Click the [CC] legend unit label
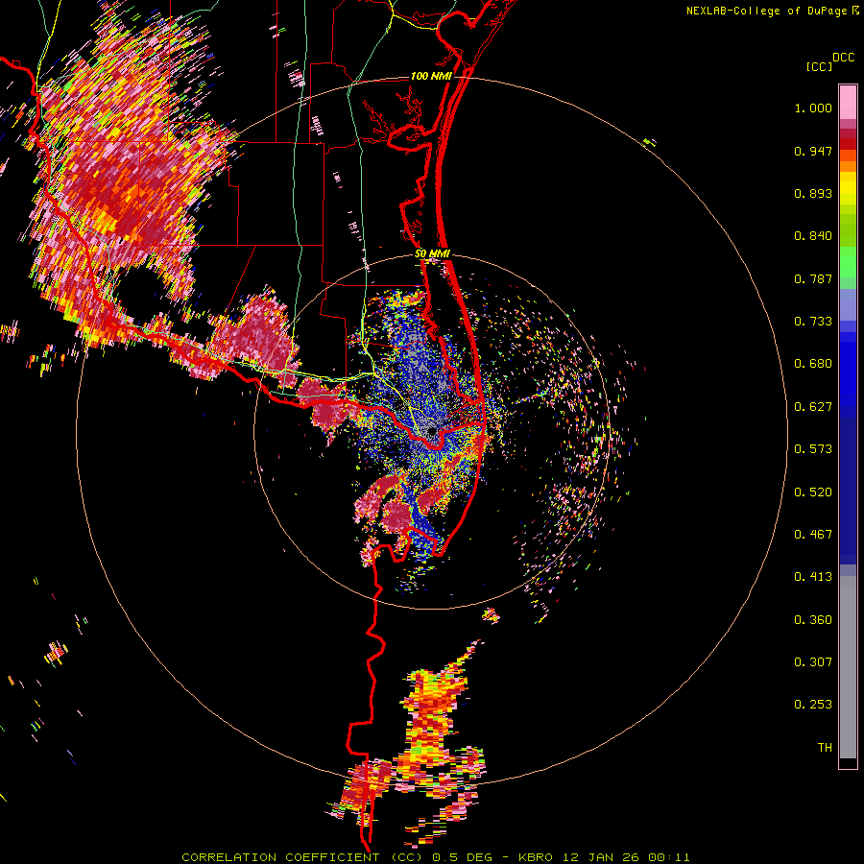 819,66
